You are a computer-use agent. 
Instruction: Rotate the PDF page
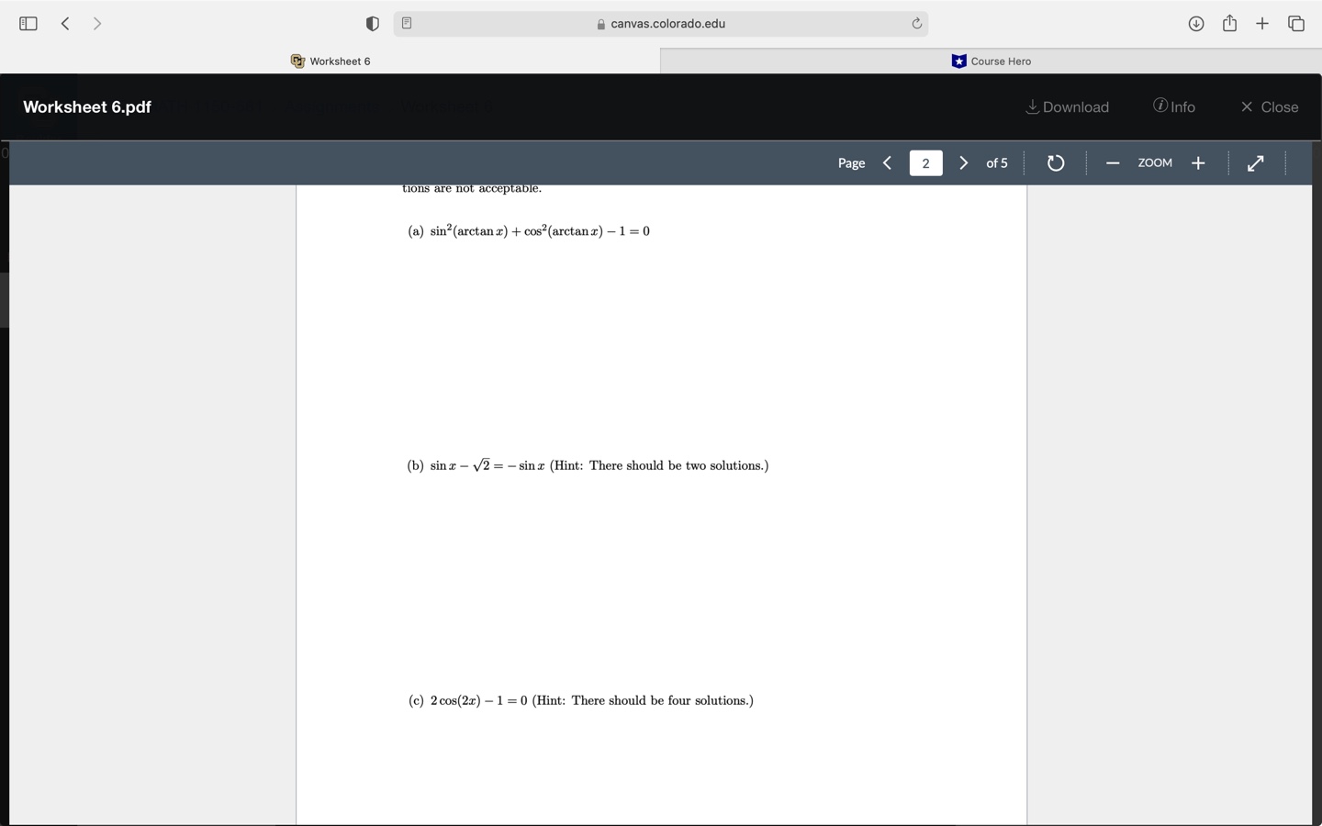click(x=1055, y=162)
